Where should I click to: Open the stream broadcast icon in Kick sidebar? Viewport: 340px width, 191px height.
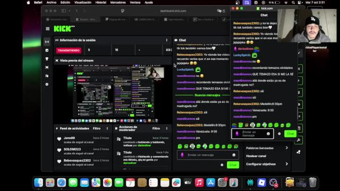(x=47, y=42)
